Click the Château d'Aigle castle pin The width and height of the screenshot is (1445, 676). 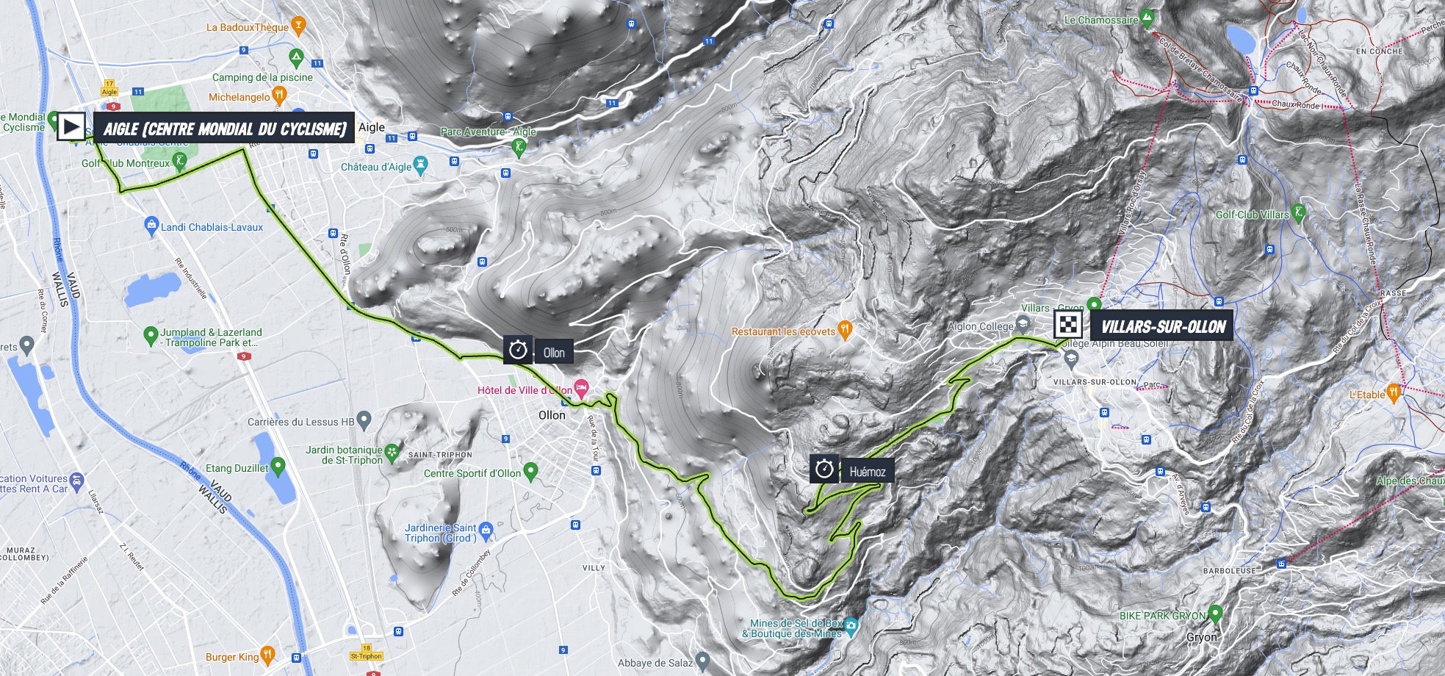[420, 165]
